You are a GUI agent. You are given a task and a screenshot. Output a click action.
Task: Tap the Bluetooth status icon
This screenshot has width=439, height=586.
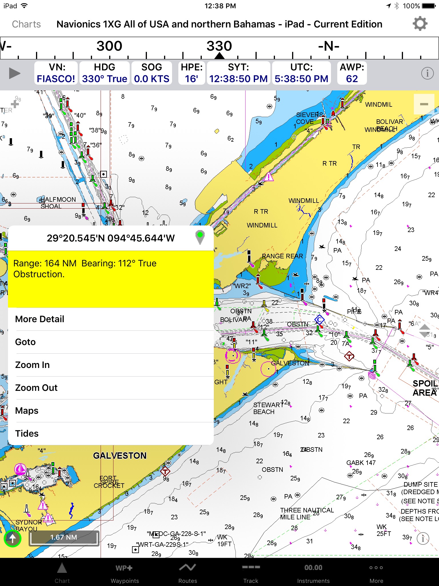(397, 6)
